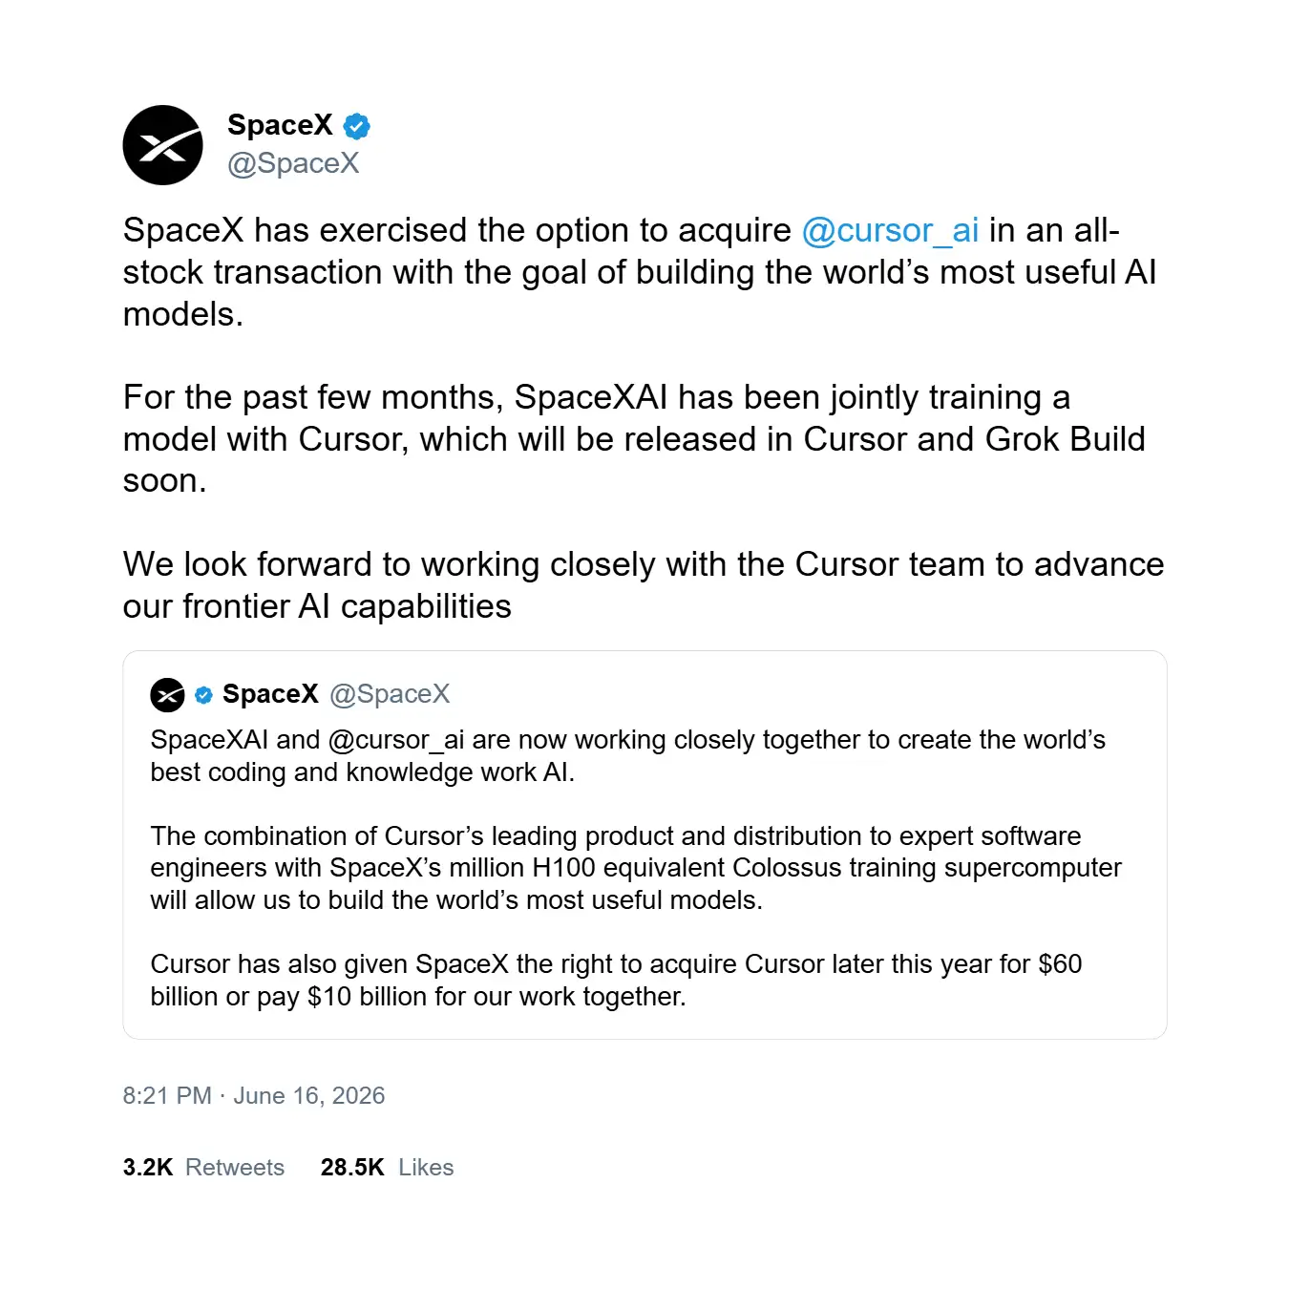View the 28.5K Likes list

(x=387, y=1167)
